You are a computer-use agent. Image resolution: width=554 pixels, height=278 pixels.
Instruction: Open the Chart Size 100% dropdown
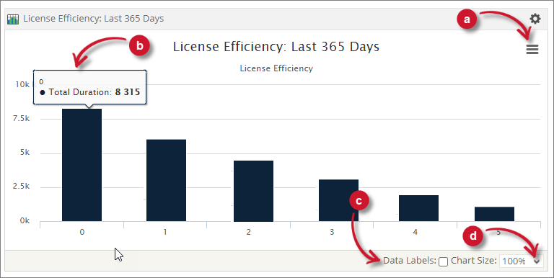[521, 261]
